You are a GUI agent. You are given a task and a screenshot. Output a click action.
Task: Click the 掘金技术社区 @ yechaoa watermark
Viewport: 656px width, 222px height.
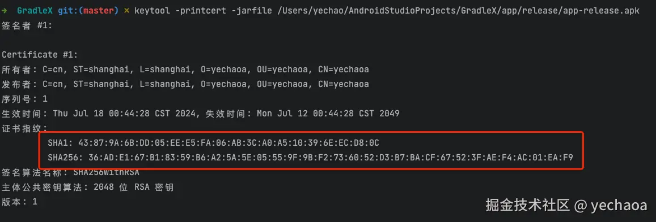(566, 205)
